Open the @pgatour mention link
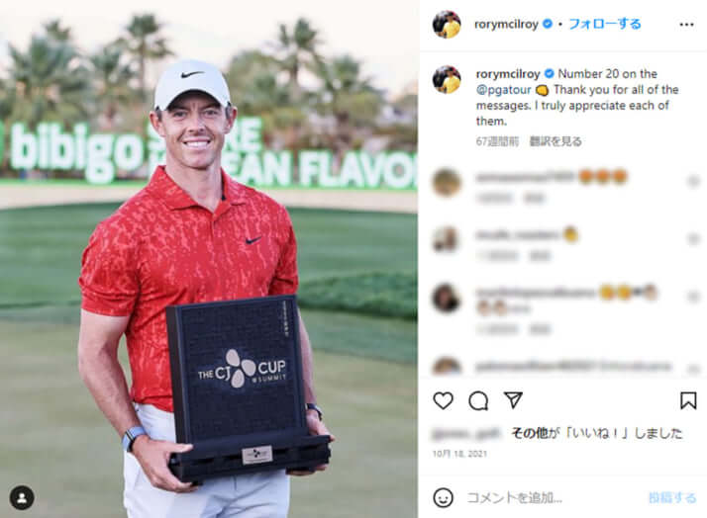This screenshot has width=707, height=518. (504, 90)
